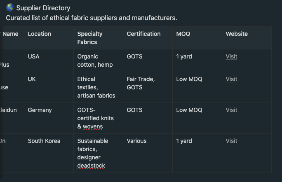The image size is (282, 182).
Task: Click the Name column header
Action: click(x=10, y=34)
